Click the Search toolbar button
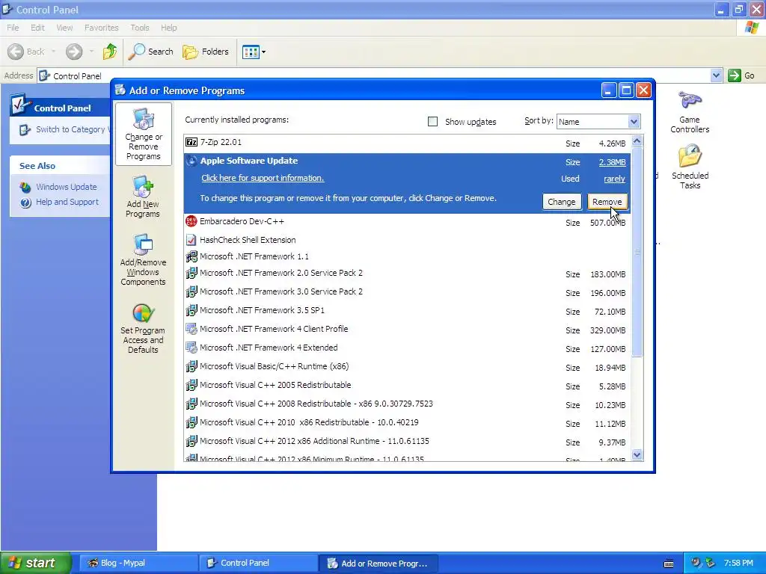766x574 pixels. point(151,52)
